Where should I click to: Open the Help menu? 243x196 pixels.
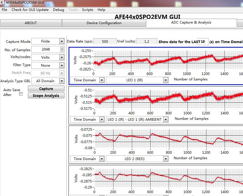(x=101, y=10)
